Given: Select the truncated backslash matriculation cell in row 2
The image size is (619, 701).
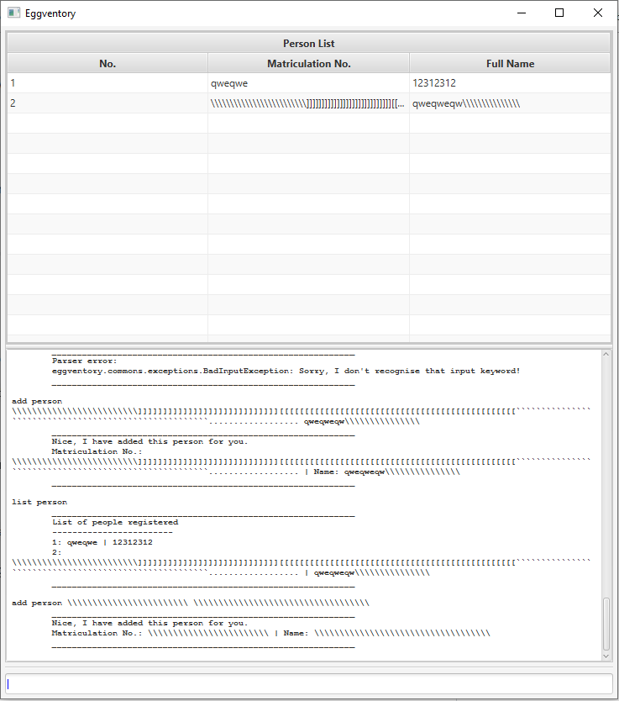Looking at the screenshot, I should click(x=308, y=103).
